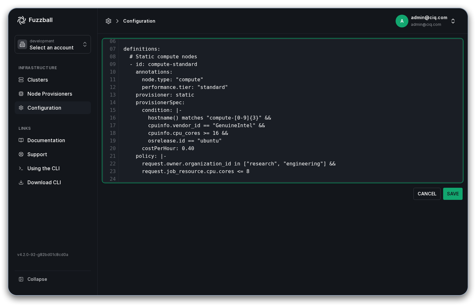Click the Clusters server icon
Viewport: 476px width, 306px height.
pos(21,80)
